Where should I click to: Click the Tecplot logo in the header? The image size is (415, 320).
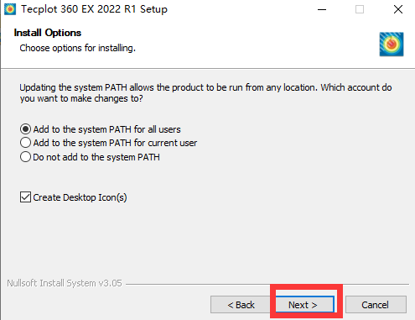coord(392,45)
